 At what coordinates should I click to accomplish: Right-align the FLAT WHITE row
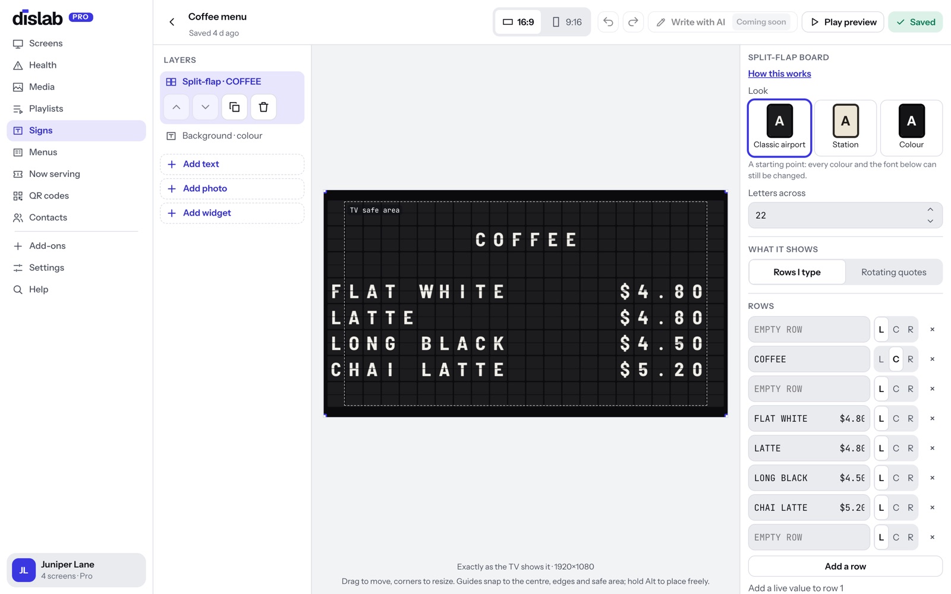[x=911, y=419]
